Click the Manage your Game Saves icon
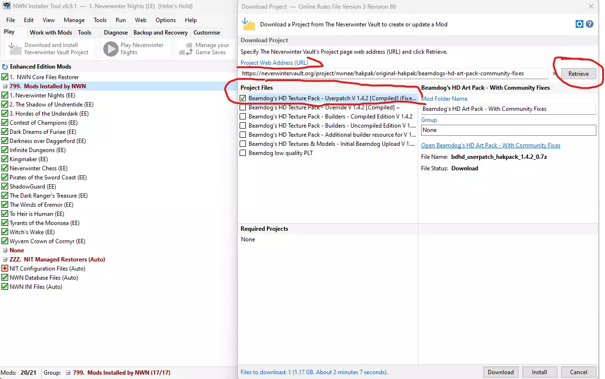Viewport: 605px width, 379px height. point(185,48)
